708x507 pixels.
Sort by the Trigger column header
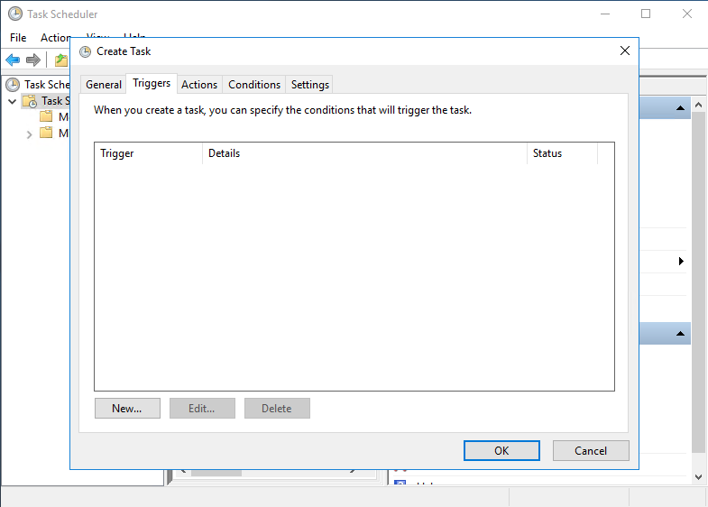pyautogui.click(x=149, y=153)
